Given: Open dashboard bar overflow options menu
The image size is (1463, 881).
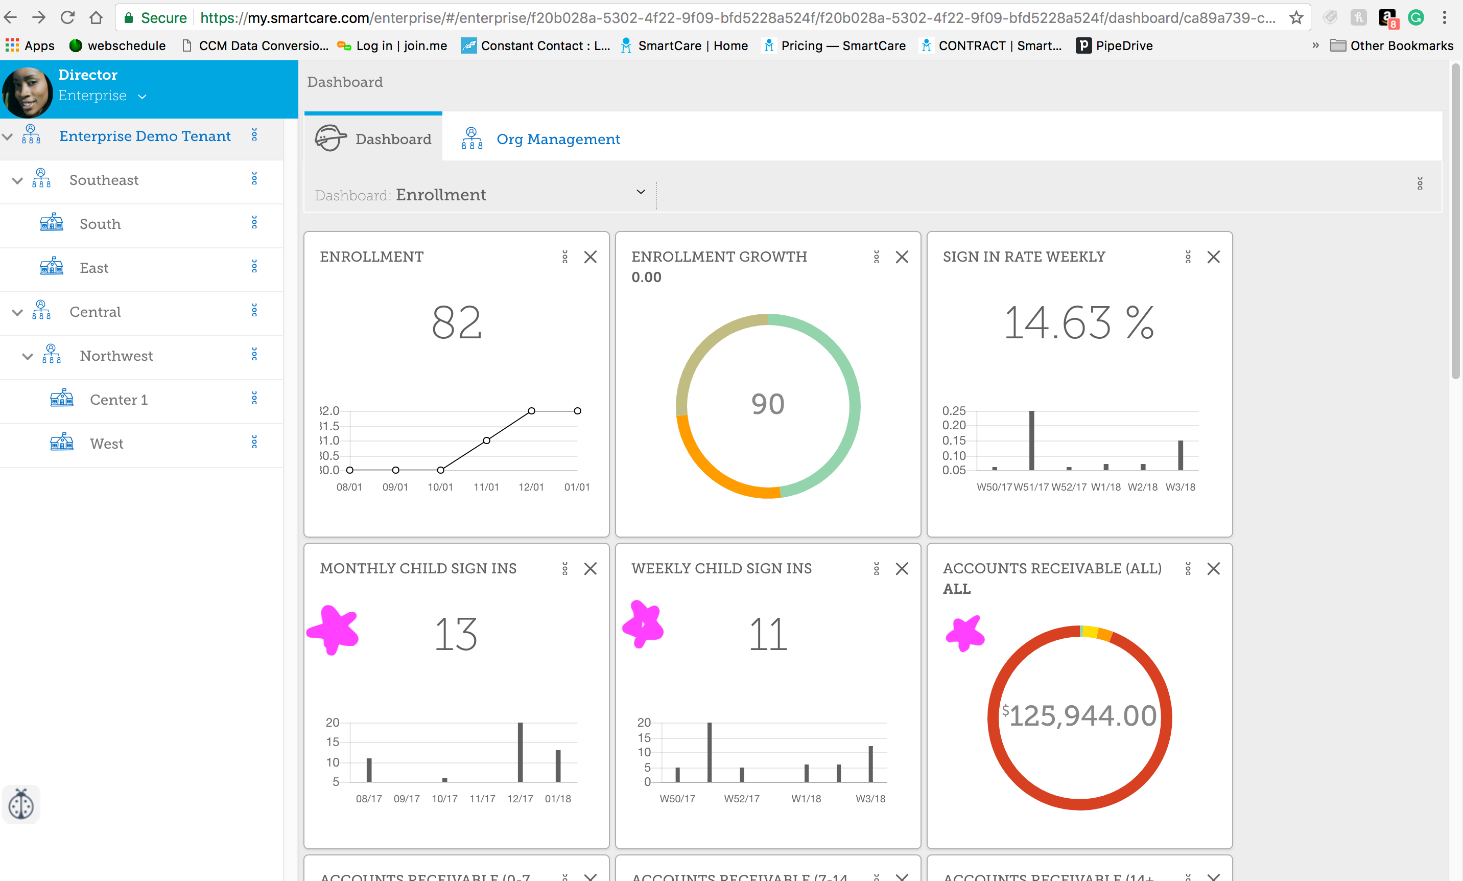Looking at the screenshot, I should (x=1420, y=183).
